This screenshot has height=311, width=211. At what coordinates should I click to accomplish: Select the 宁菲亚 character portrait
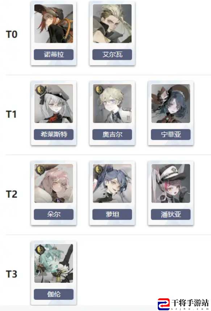[170, 104]
